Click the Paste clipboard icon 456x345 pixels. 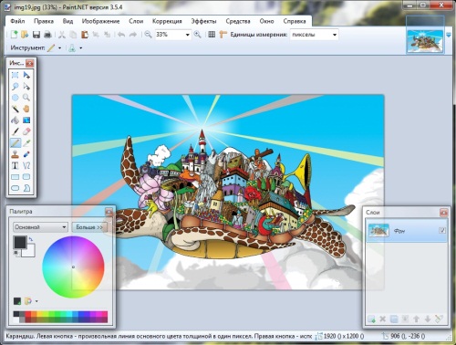85,35
